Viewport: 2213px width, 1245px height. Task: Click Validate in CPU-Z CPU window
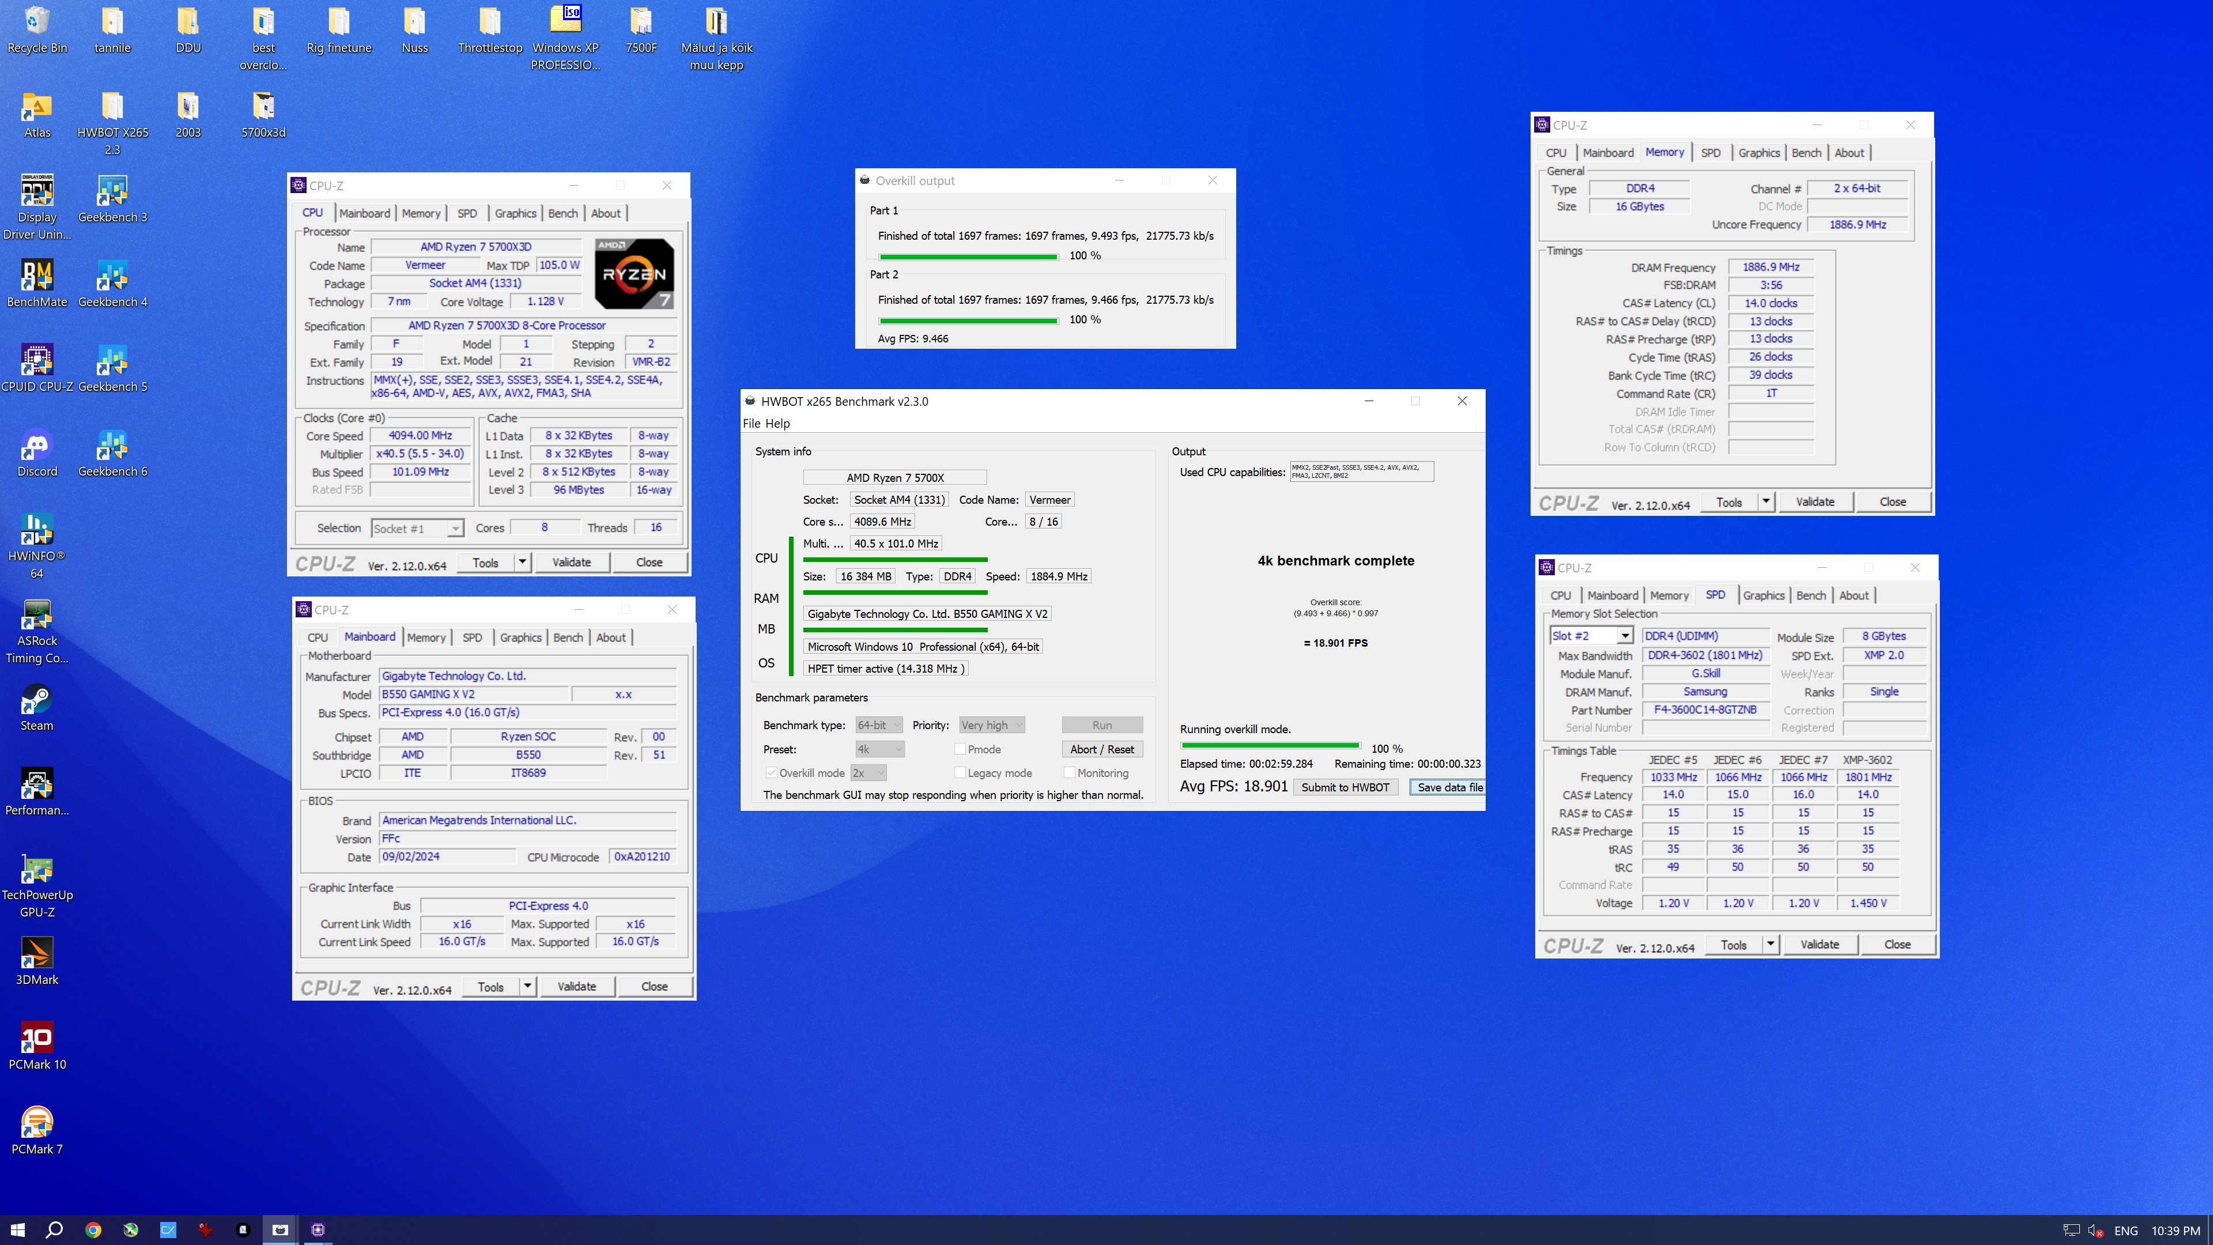click(x=571, y=562)
